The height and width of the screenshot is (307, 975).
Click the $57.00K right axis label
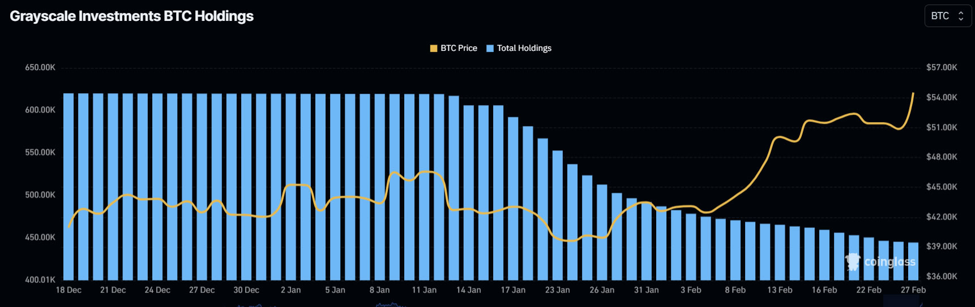click(x=942, y=67)
